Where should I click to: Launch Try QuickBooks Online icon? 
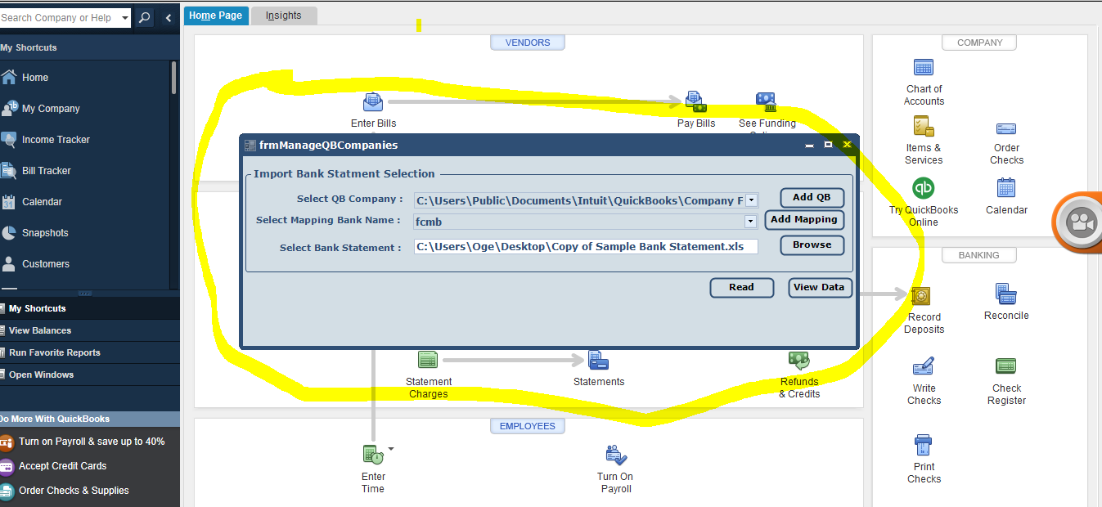[924, 188]
